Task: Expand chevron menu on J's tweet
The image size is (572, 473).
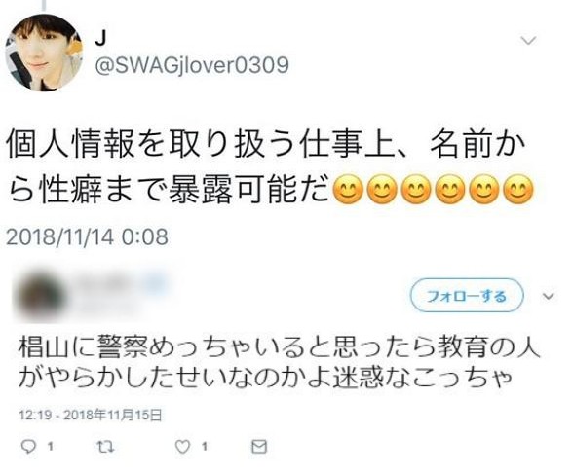Action: click(x=528, y=40)
